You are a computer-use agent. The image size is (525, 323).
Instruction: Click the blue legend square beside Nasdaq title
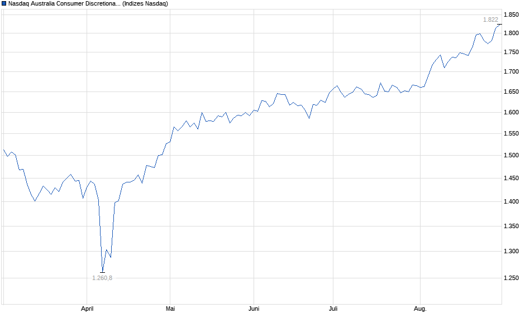pos(4,4)
